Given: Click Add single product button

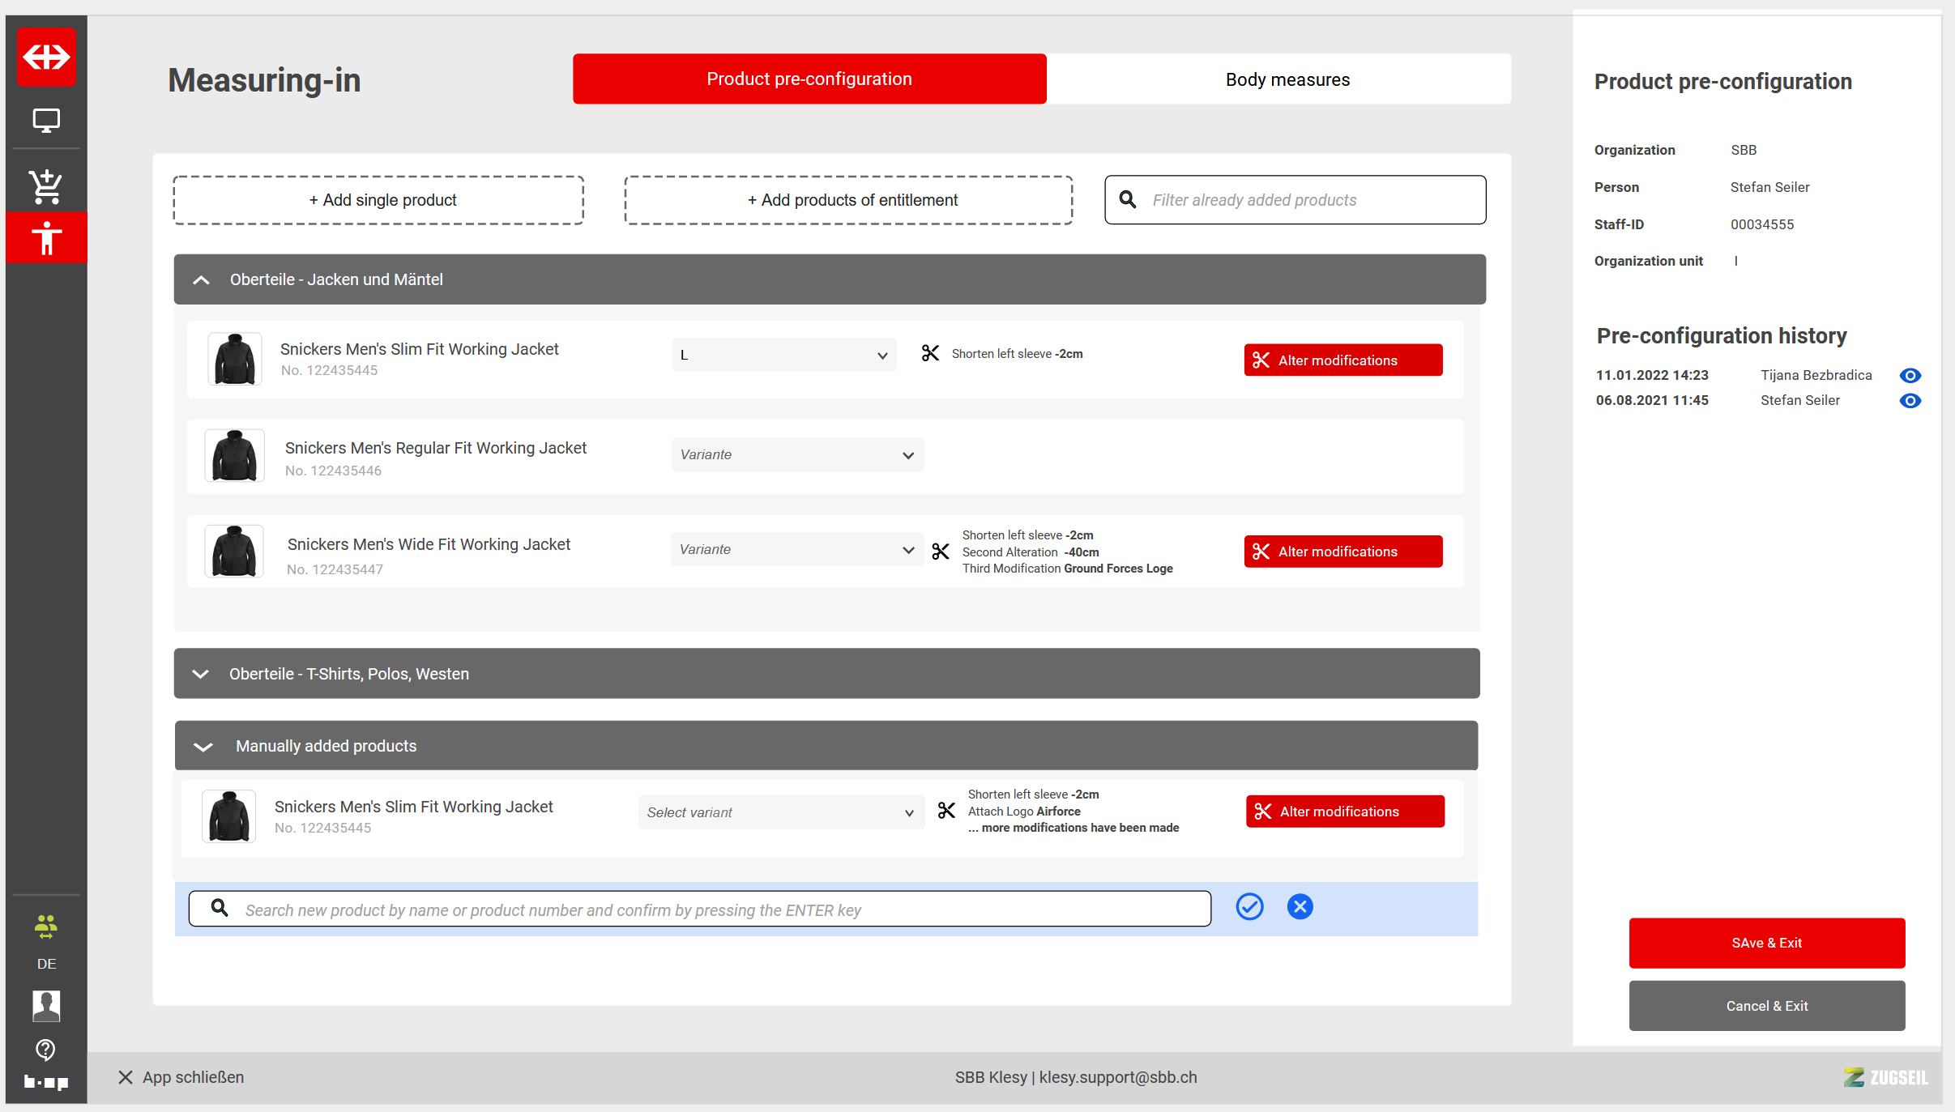Looking at the screenshot, I should point(378,200).
